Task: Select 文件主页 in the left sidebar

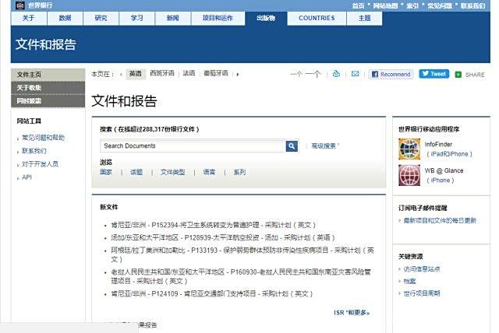Action: tap(48, 75)
